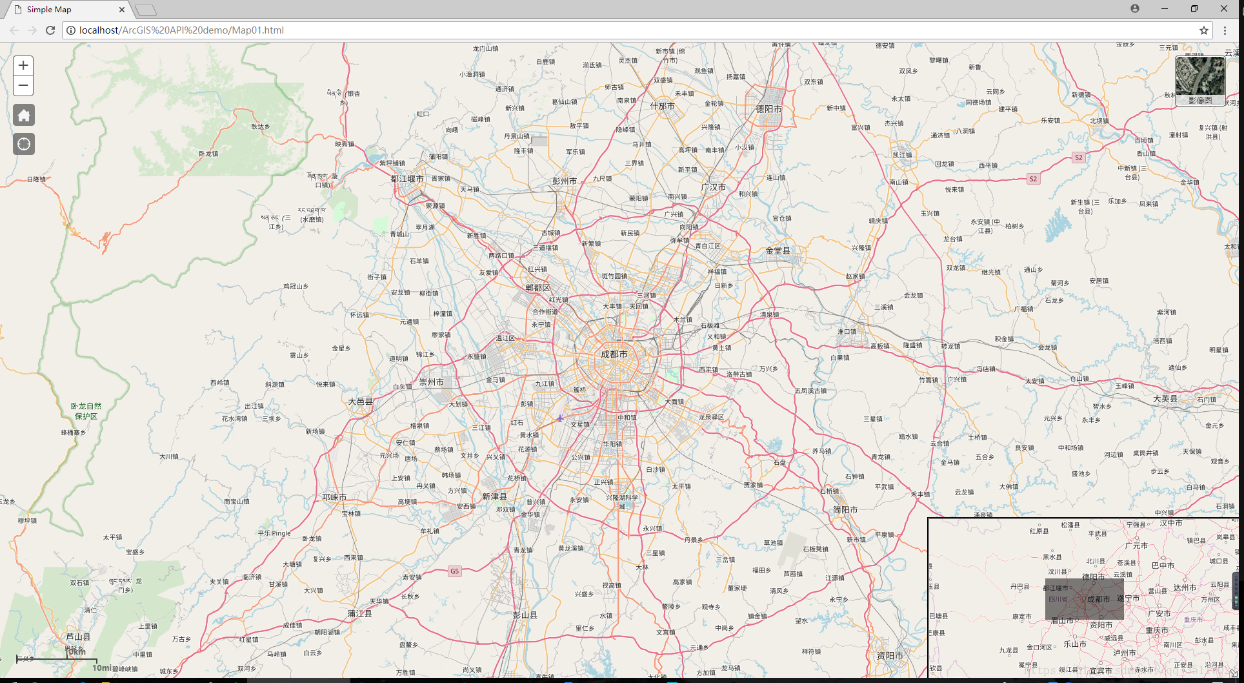Image resolution: width=1244 pixels, height=683 pixels.
Task: Click the grey extent box in the overview map
Action: [1084, 599]
